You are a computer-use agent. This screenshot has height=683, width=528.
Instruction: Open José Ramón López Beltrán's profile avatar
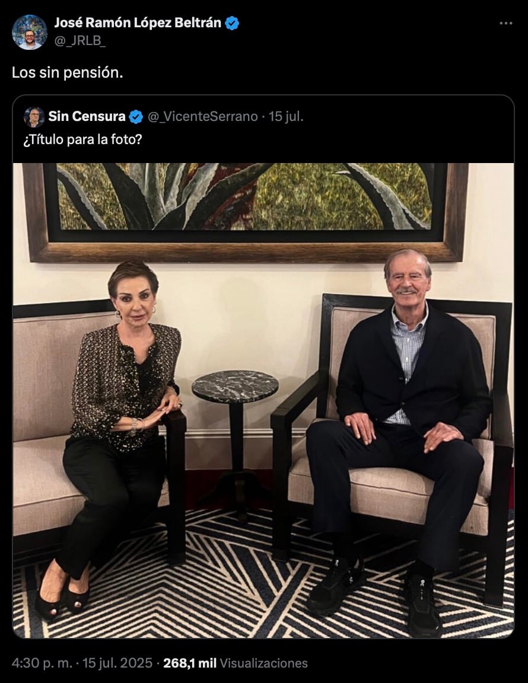pyautogui.click(x=29, y=31)
